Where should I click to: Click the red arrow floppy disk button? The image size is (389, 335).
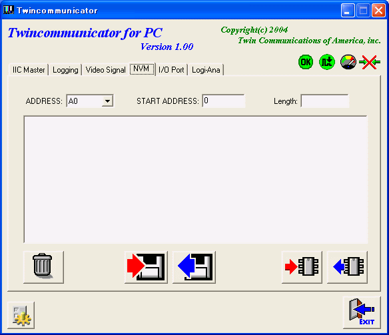(146, 267)
